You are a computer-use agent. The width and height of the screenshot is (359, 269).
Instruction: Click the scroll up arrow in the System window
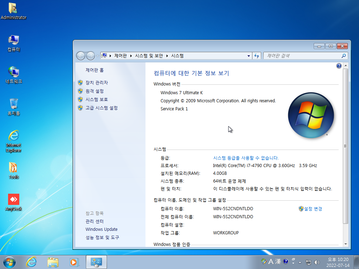(x=345, y=65)
